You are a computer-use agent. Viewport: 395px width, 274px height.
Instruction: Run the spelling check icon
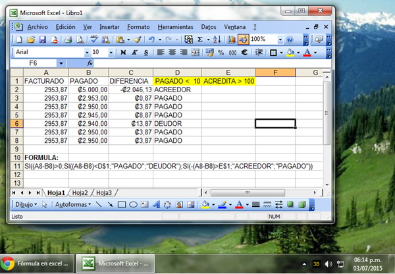94,40
